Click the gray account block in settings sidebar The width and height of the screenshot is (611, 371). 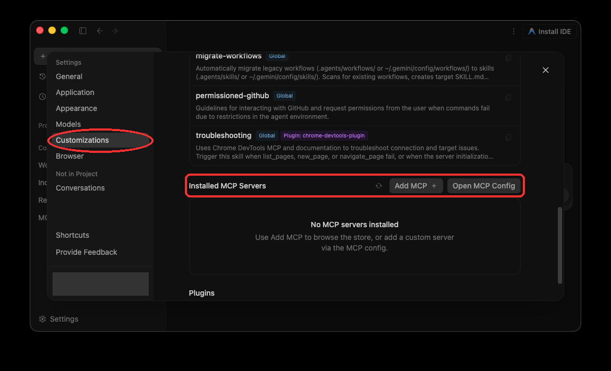pyautogui.click(x=100, y=284)
